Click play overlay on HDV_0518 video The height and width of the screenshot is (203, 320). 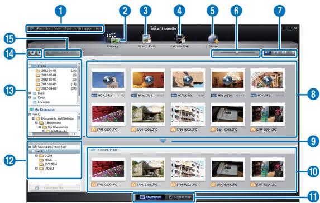[148, 80]
